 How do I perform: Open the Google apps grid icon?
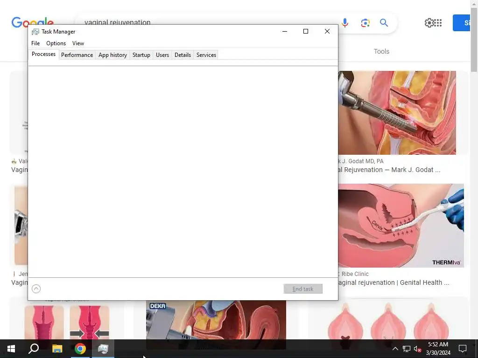(x=438, y=23)
